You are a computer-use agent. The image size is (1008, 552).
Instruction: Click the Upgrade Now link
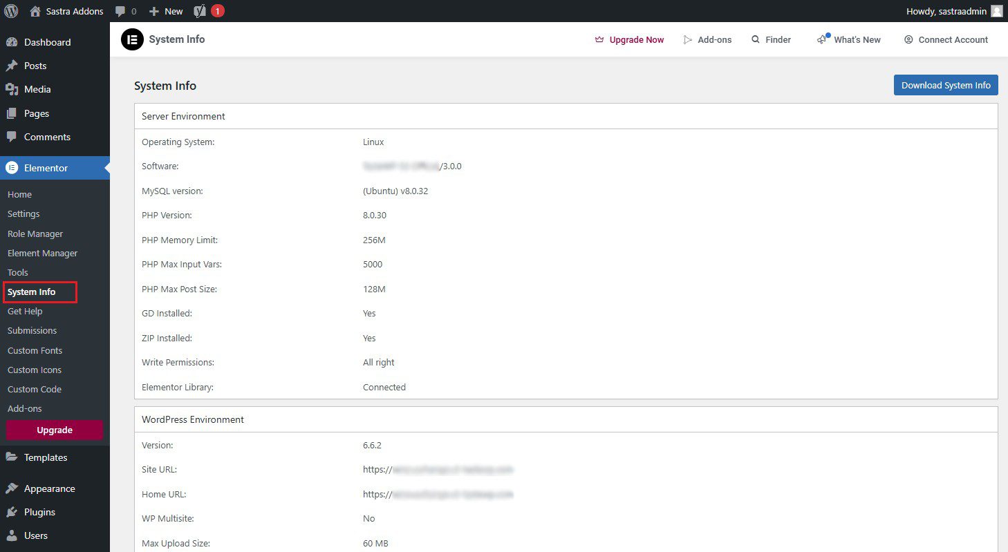629,39
